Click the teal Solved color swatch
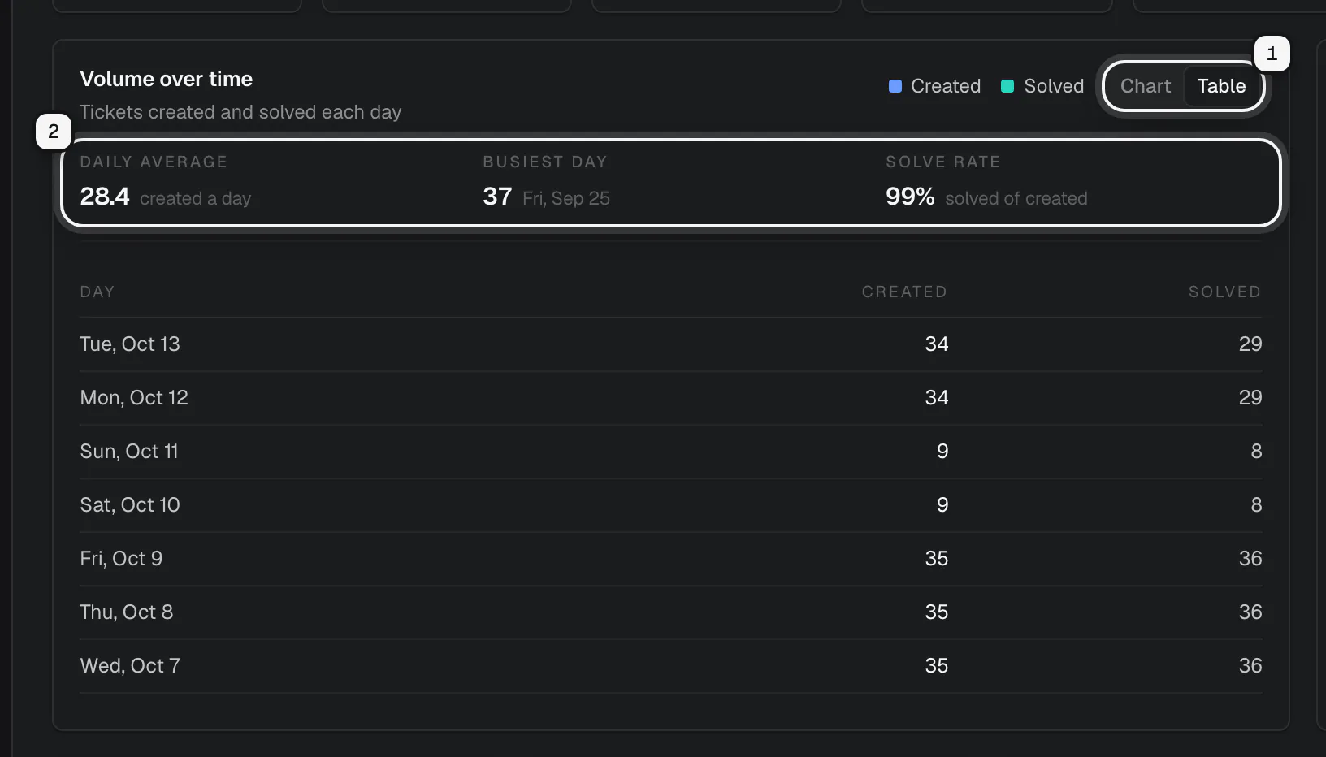The image size is (1326, 757). (x=1007, y=86)
